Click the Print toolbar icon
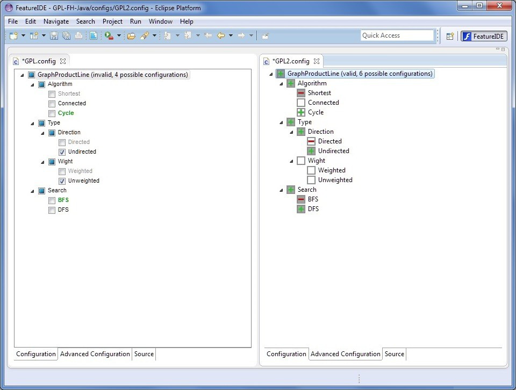The image size is (516, 390). pyautogui.click(x=78, y=35)
